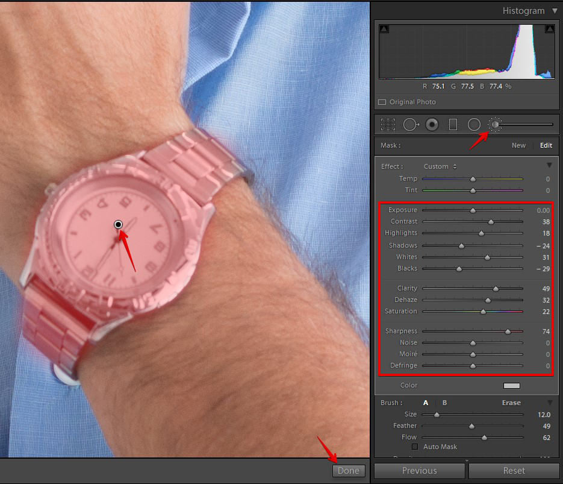Select the Spot Removal tool
The width and height of the screenshot is (563, 484).
(411, 125)
